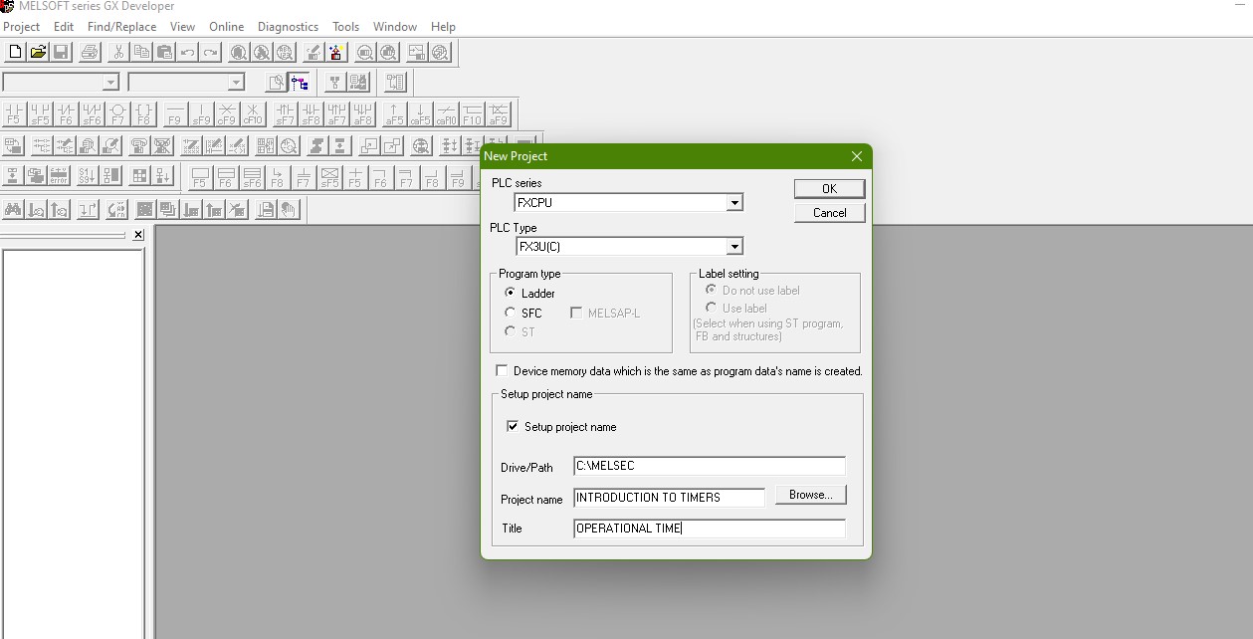Viewport: 1253px width, 639px height.
Task: Open the Edit menu
Action: point(64,27)
